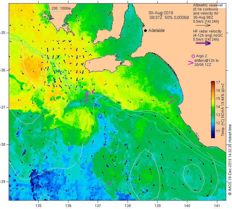
Task: Click the longitude axis label 139
Action: [x=157, y=206]
